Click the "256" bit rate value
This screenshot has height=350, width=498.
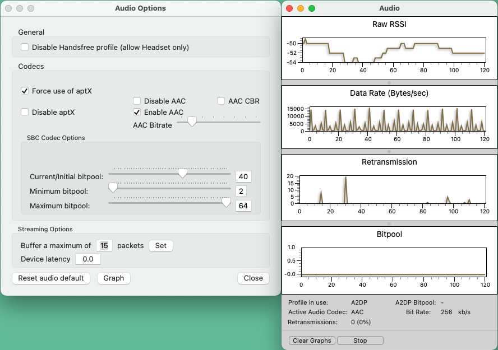pos(446,312)
